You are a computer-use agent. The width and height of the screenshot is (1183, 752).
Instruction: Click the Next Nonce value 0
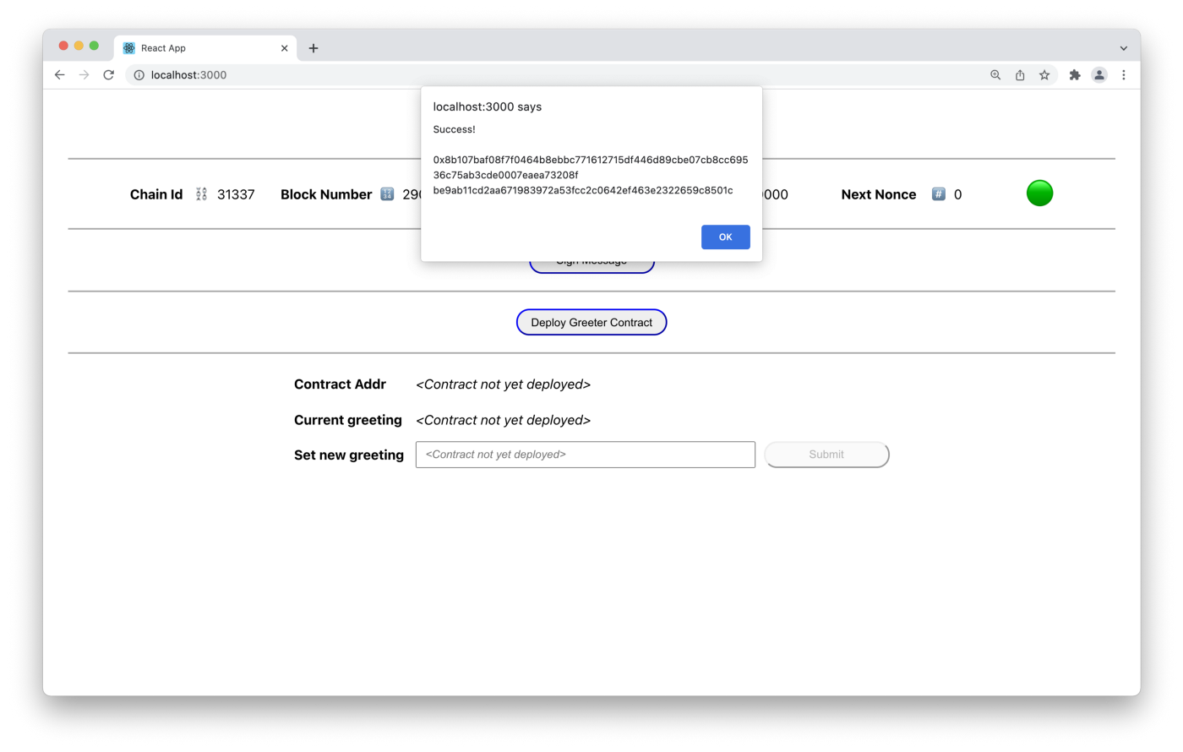(x=957, y=194)
